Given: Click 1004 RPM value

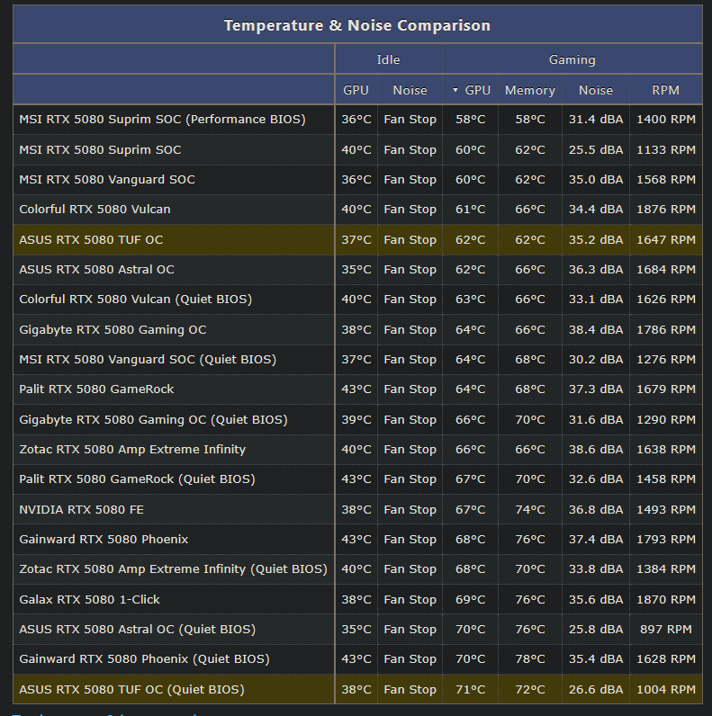Looking at the screenshot, I should pyautogui.click(x=666, y=690).
